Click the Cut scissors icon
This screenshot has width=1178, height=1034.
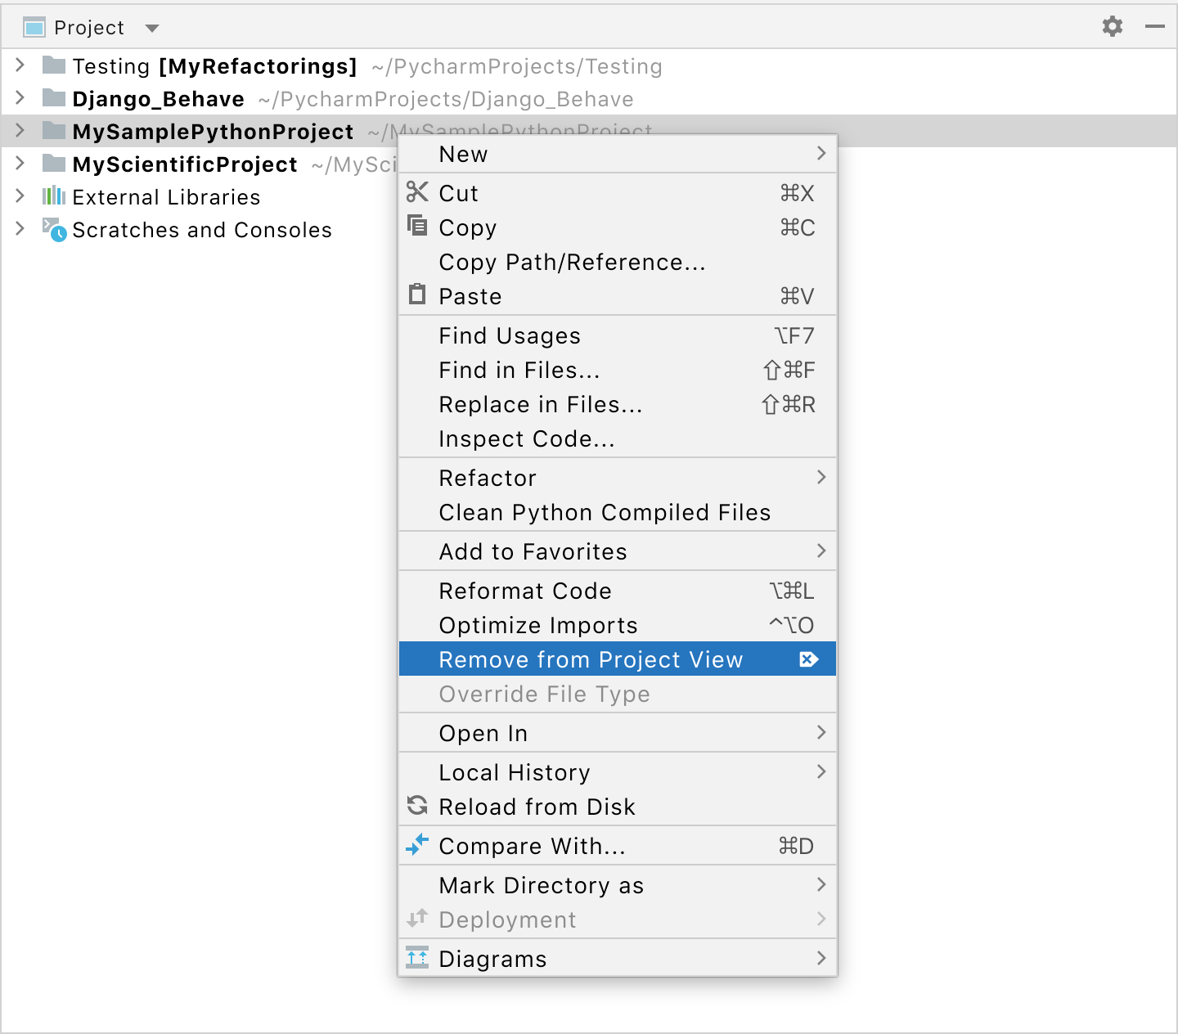click(417, 193)
